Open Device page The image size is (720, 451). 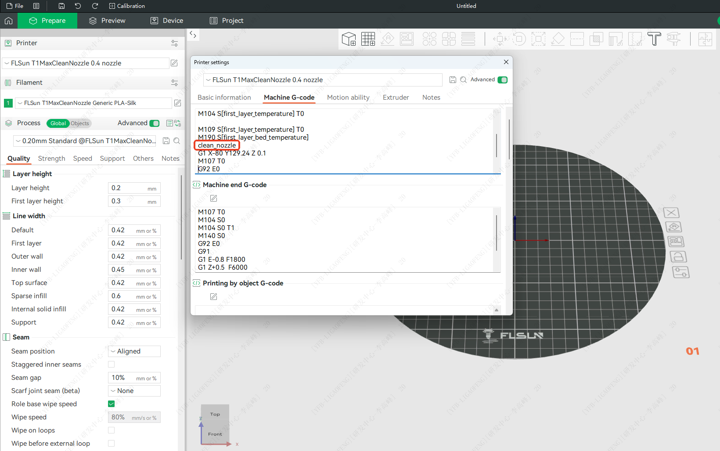click(x=167, y=21)
